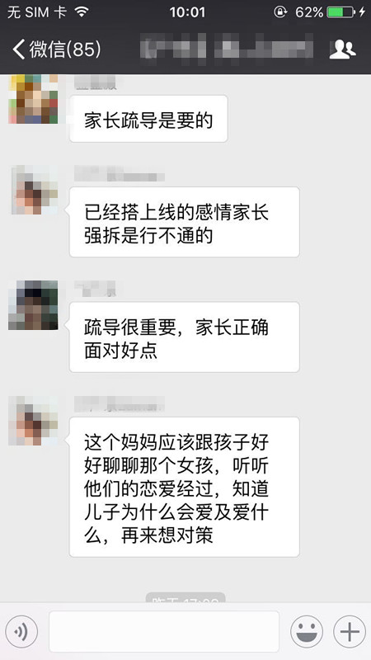Tap the message 疏导很重要，家长正确面对好点
Image resolution: width=371 pixels, height=660 pixels.
click(x=184, y=337)
